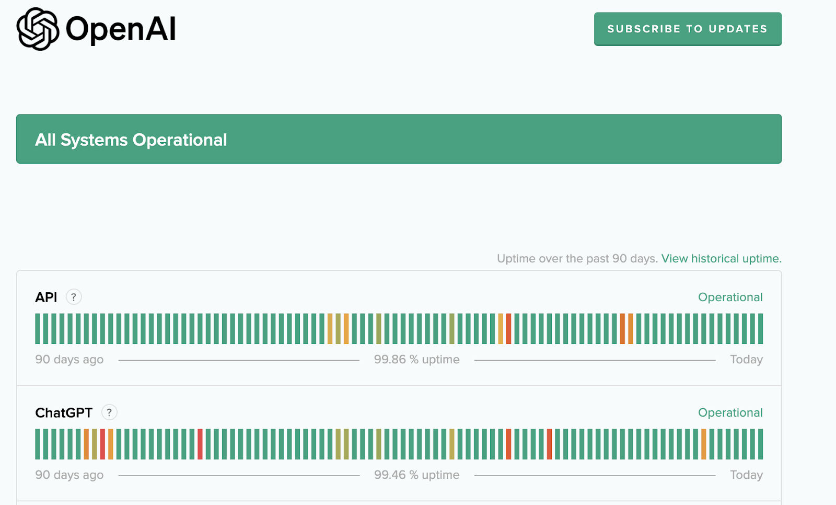Select the API component name
Image resolution: width=836 pixels, height=505 pixels.
[46, 297]
